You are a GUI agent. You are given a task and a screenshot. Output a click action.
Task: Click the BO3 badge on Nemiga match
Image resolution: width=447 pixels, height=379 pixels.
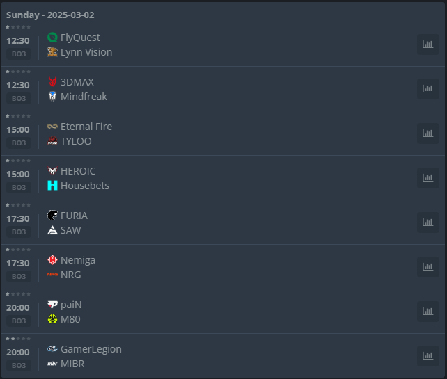tap(19, 276)
